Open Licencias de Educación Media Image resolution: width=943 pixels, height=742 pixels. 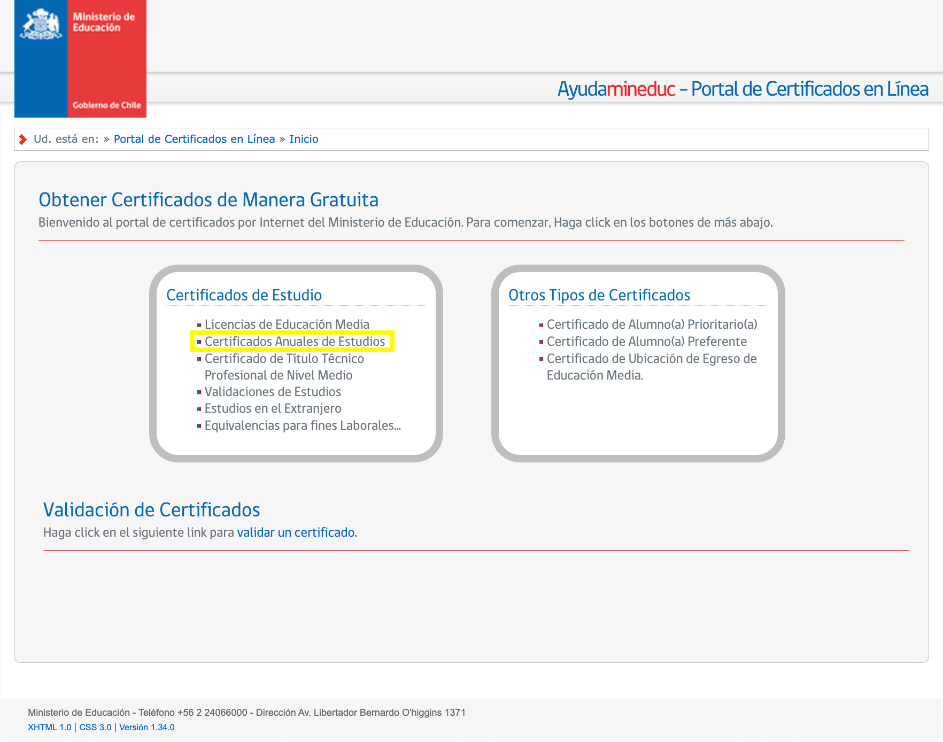tap(287, 324)
